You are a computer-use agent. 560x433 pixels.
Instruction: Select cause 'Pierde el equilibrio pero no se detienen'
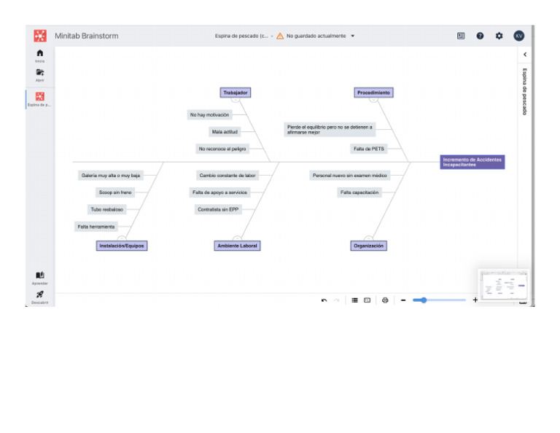coord(330,130)
